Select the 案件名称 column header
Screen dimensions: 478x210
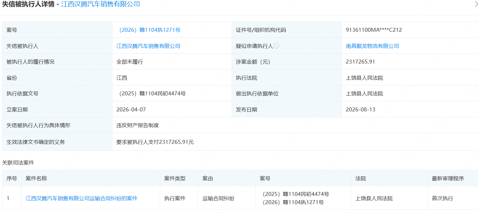click(x=36, y=178)
